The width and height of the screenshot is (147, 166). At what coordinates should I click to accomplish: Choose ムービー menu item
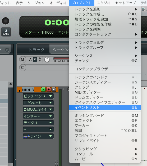click(x=105, y=159)
